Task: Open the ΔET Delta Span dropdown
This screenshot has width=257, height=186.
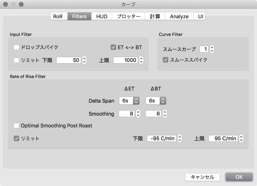Action: point(129,101)
